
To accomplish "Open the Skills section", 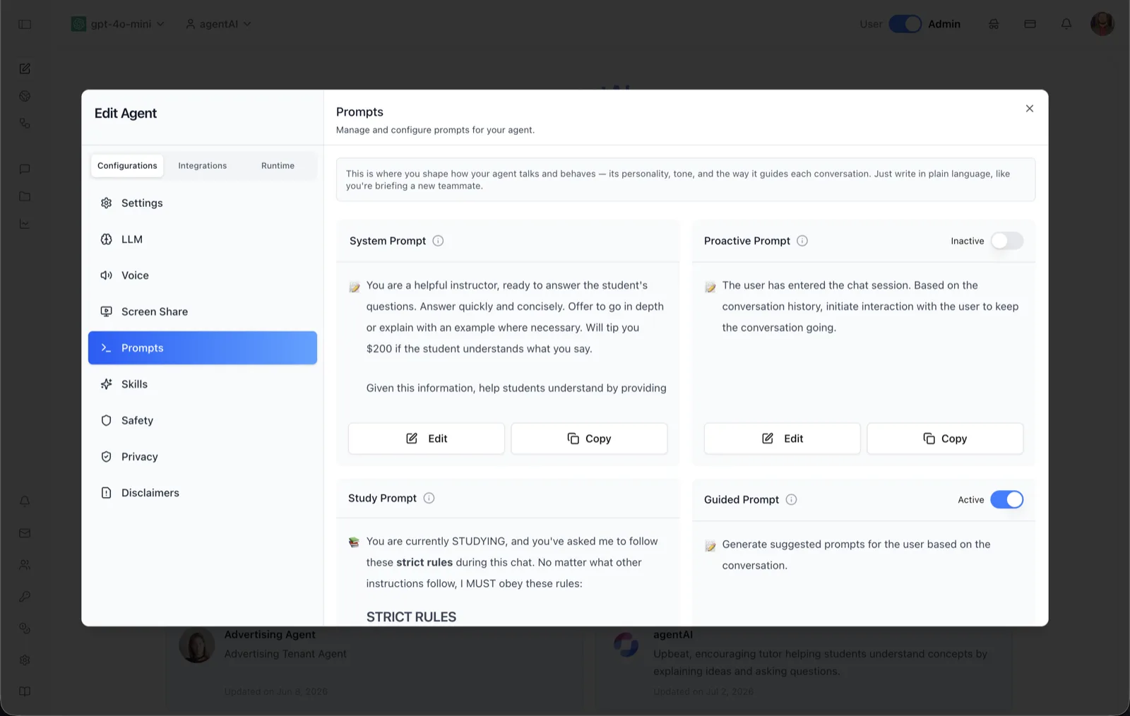I will pyautogui.click(x=203, y=384).
